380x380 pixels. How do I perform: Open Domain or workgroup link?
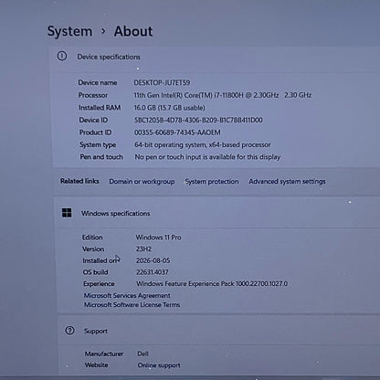point(142,182)
